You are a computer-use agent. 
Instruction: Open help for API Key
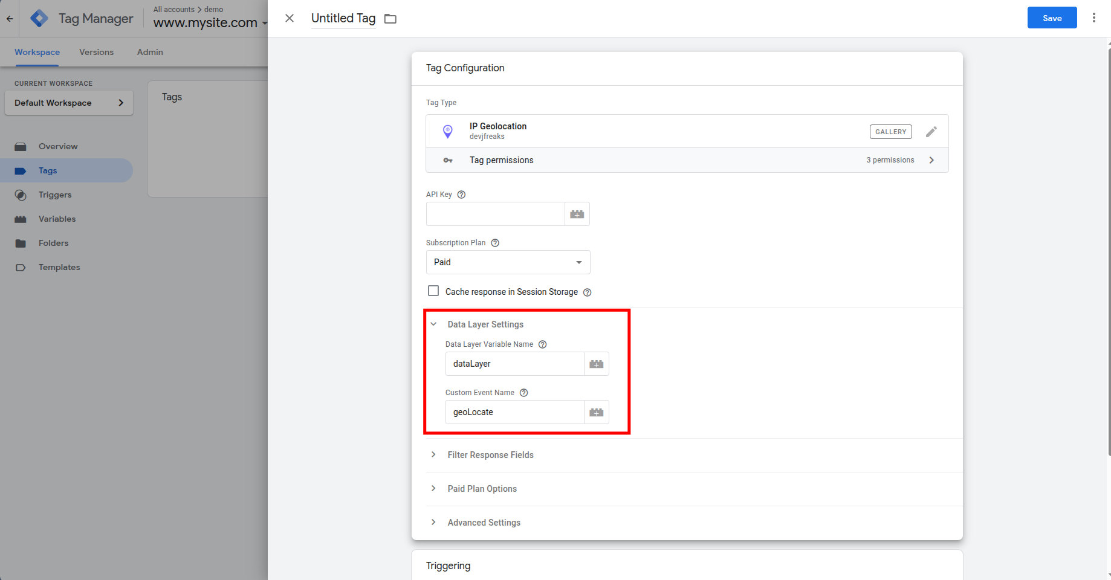pyautogui.click(x=462, y=195)
